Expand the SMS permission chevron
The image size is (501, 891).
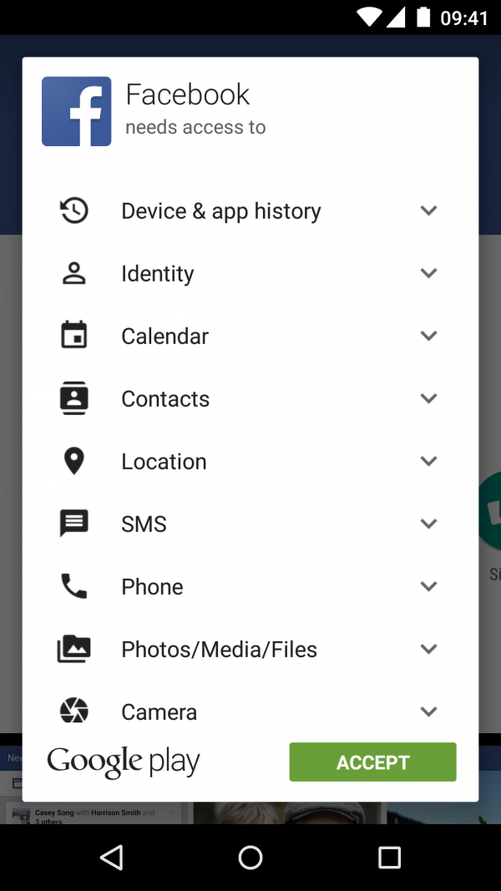point(428,524)
